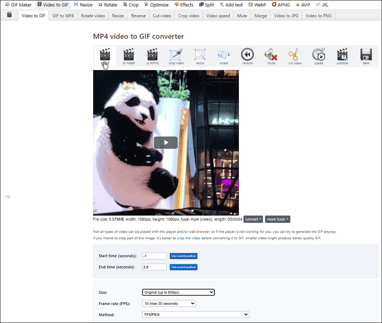Viewport: 382px width, 323px height.
Task: Play the panda video preview
Action: click(x=166, y=143)
